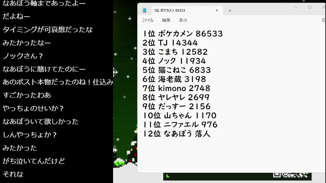
Task: Click the line '8位 ヤレヤレ 2699'
Action: point(176,97)
